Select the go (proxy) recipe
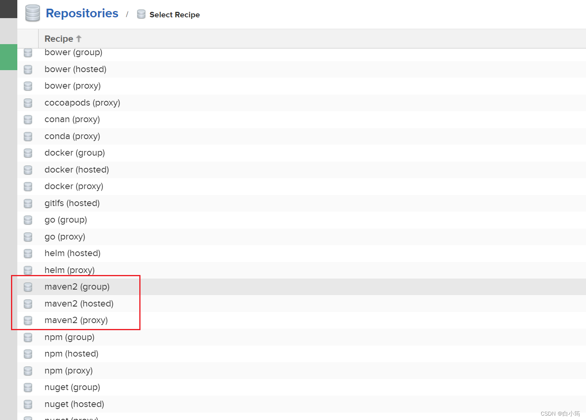586x420 pixels. [x=301, y=237]
